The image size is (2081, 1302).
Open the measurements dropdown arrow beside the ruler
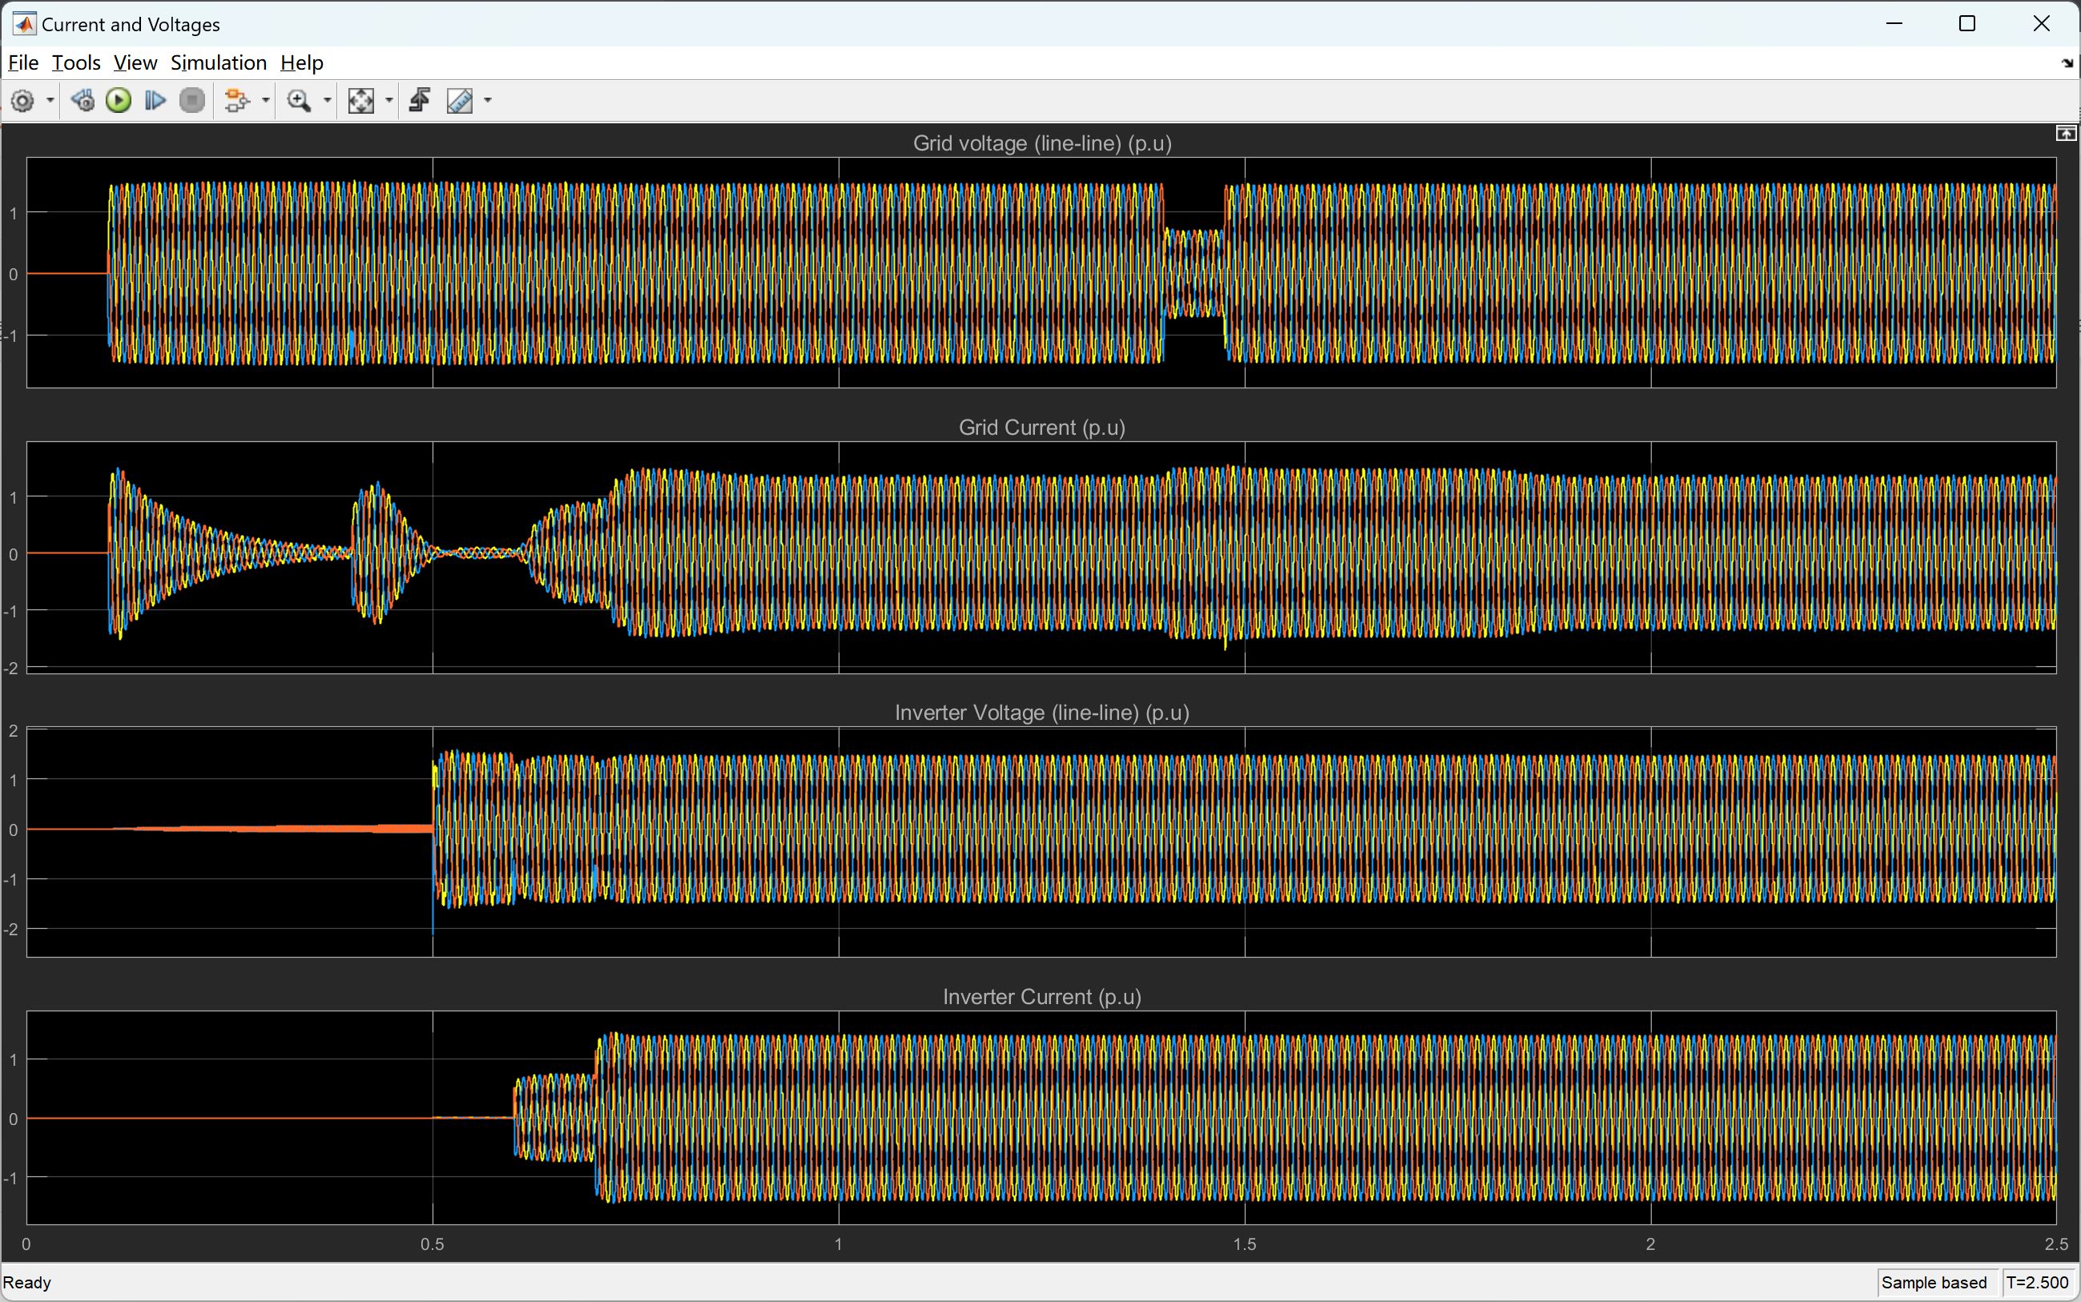(x=489, y=101)
